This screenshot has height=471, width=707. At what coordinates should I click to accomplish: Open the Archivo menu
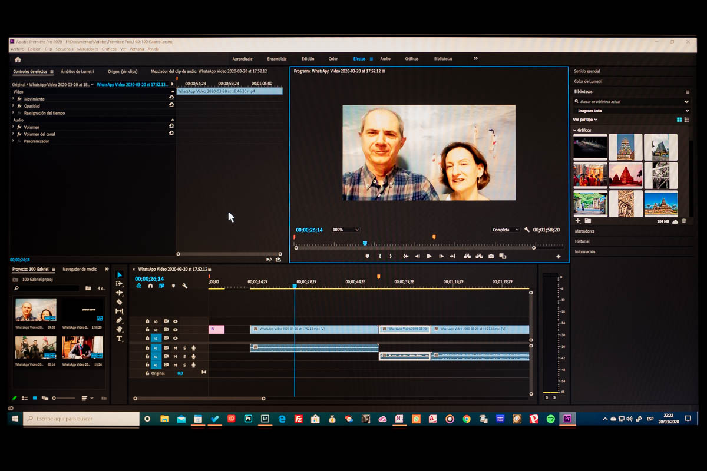[18, 49]
